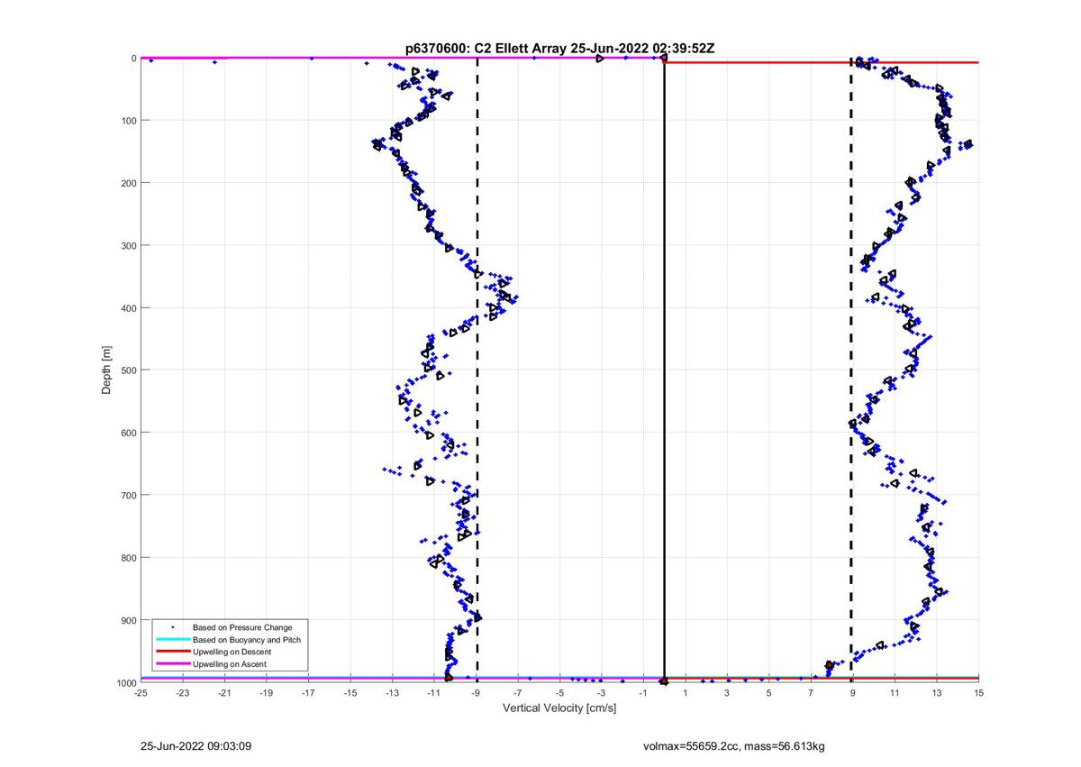Click y-axis tick label '1000'
The width and height of the screenshot is (1081, 767).
[126, 682]
